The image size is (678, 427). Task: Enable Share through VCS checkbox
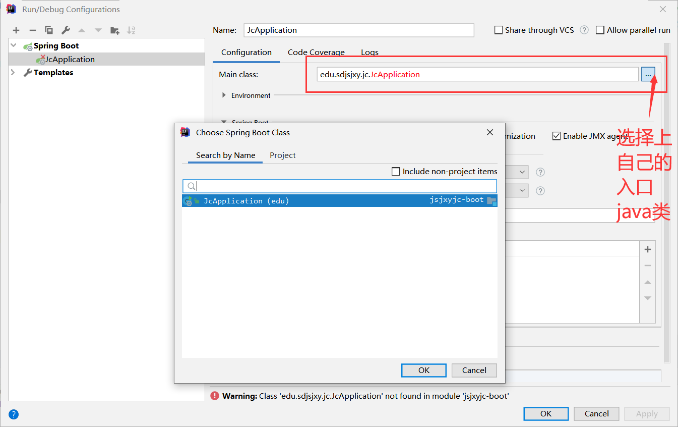pyautogui.click(x=499, y=30)
